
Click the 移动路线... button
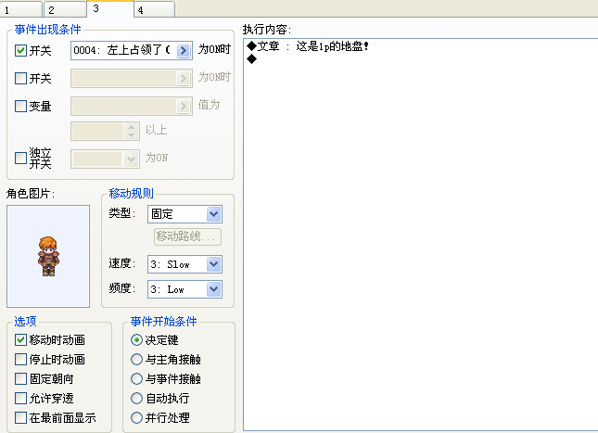tap(187, 236)
